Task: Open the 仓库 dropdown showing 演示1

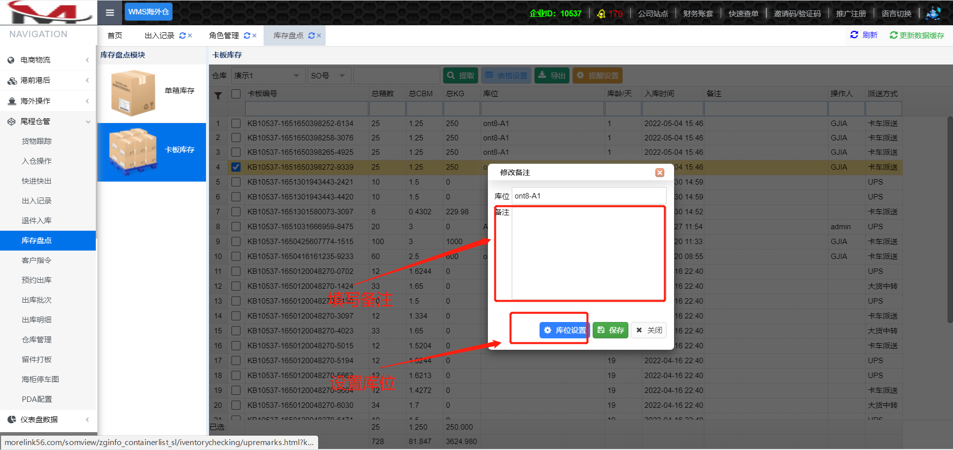Action: [267, 76]
